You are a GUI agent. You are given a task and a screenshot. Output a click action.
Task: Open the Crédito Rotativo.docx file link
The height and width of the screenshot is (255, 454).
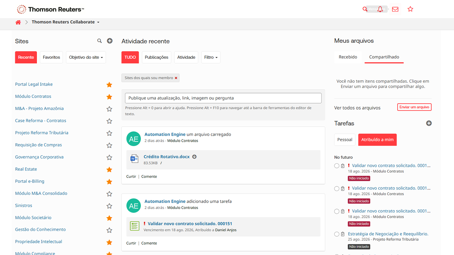(167, 157)
